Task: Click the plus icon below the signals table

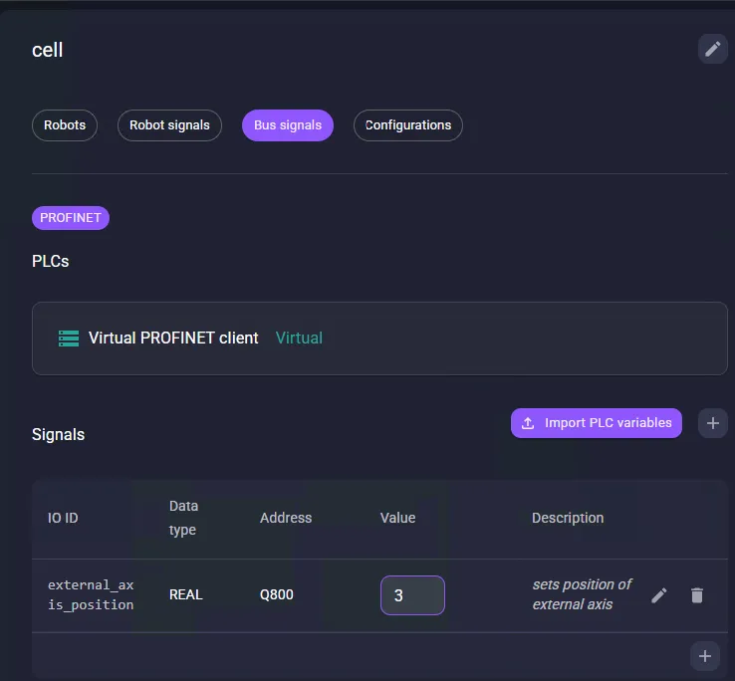Action: click(705, 656)
